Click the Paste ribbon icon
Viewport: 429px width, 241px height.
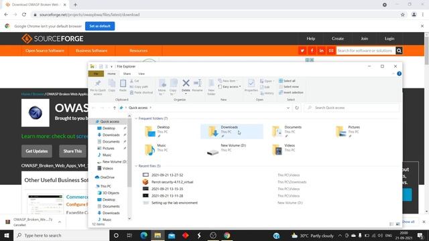pos(123,85)
